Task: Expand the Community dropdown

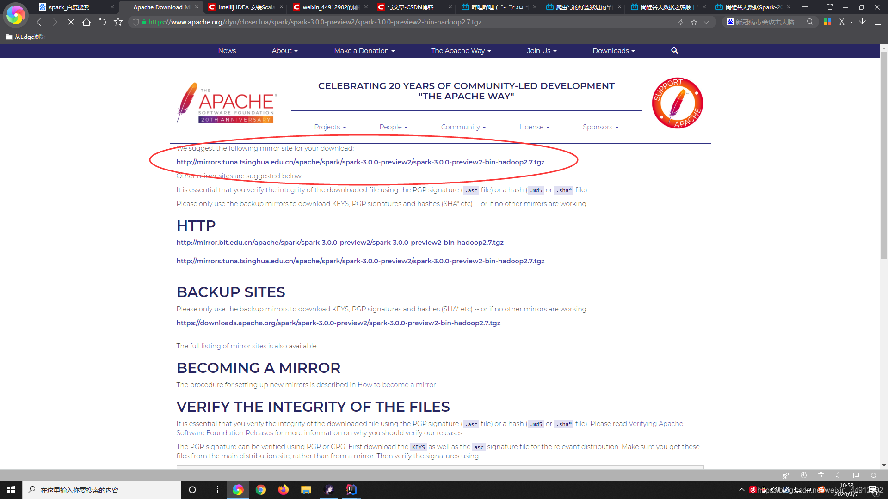Action: pyautogui.click(x=463, y=127)
